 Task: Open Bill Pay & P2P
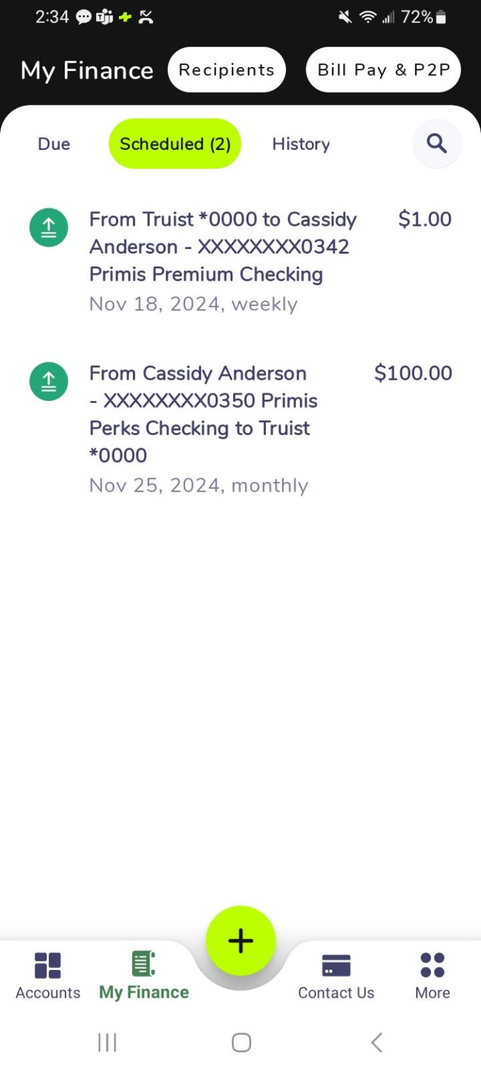(384, 70)
